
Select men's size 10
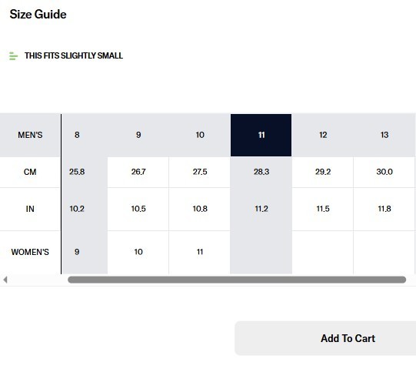(x=200, y=135)
